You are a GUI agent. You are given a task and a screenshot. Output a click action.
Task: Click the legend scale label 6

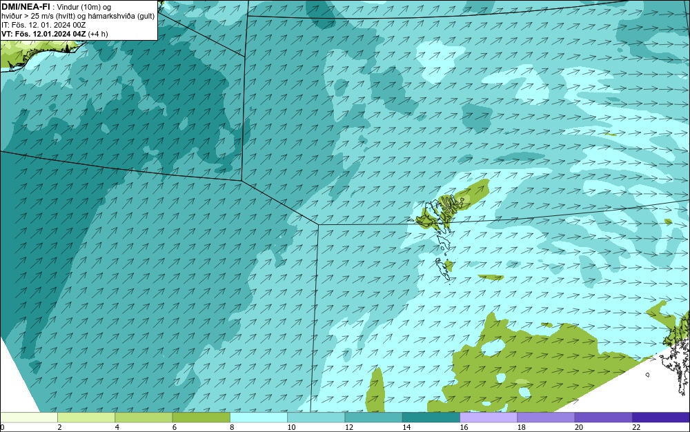click(x=175, y=427)
